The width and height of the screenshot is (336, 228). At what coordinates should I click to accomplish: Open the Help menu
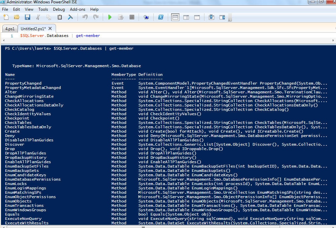tap(94, 9)
